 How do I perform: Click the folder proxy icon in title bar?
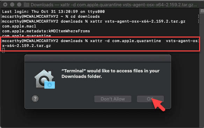click(x=27, y=5)
